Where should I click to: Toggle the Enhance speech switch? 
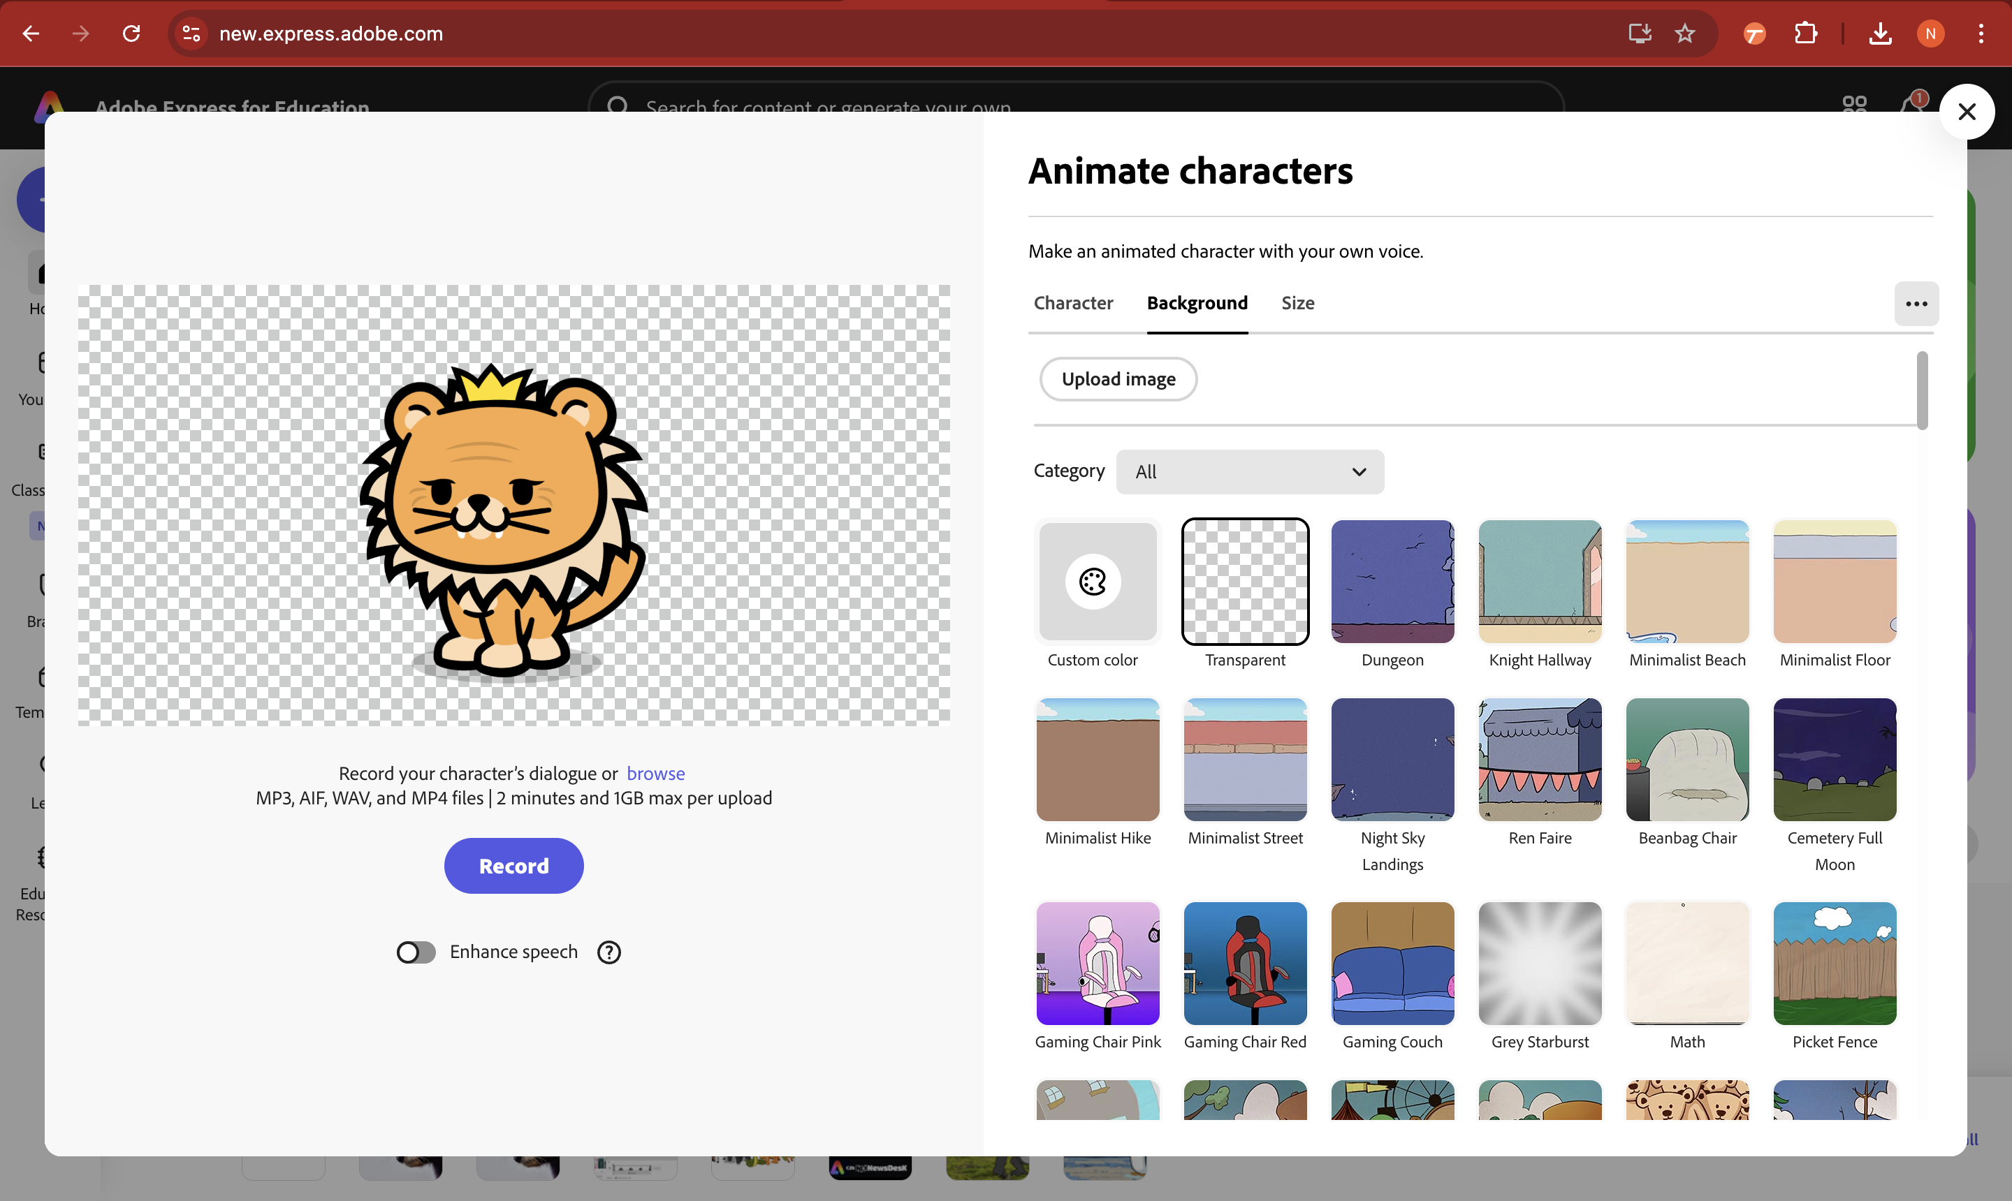click(416, 952)
